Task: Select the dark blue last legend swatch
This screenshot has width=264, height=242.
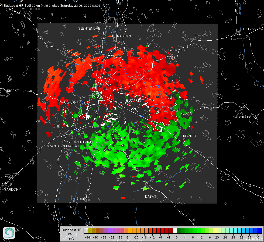Action: pyautogui.click(x=260, y=231)
